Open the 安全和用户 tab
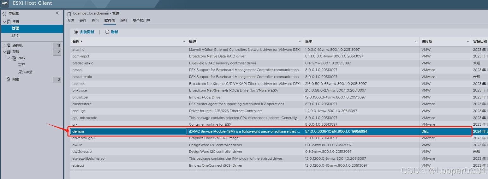 point(141,21)
